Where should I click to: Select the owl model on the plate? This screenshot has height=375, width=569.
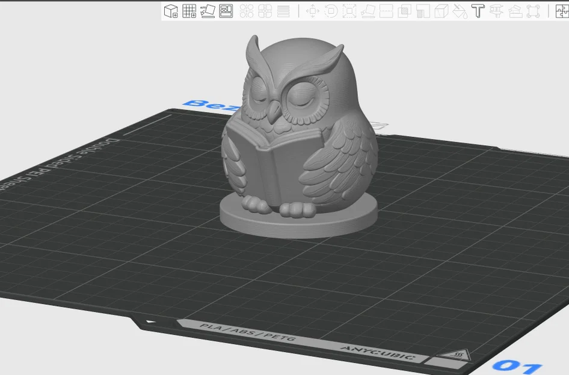(299, 137)
